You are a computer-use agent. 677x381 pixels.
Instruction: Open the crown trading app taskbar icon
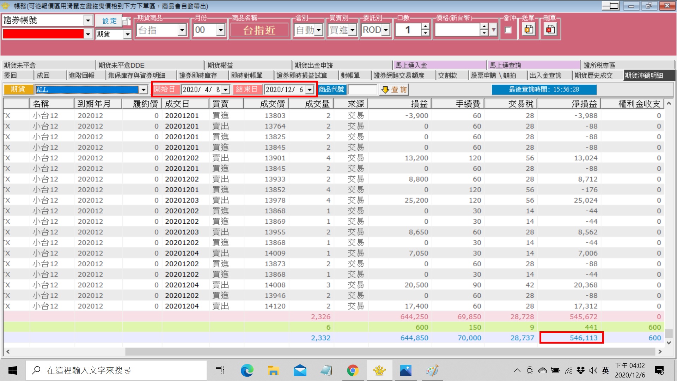coord(379,370)
